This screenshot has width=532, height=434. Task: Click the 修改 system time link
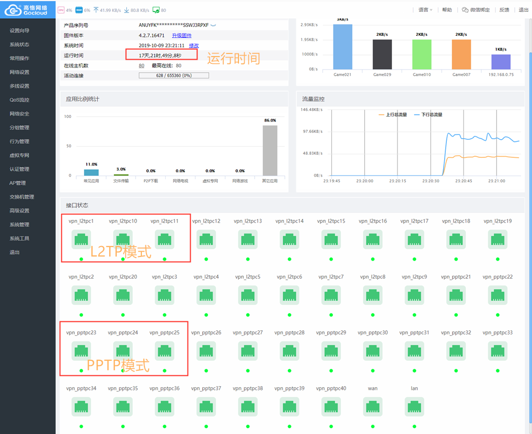194,46
